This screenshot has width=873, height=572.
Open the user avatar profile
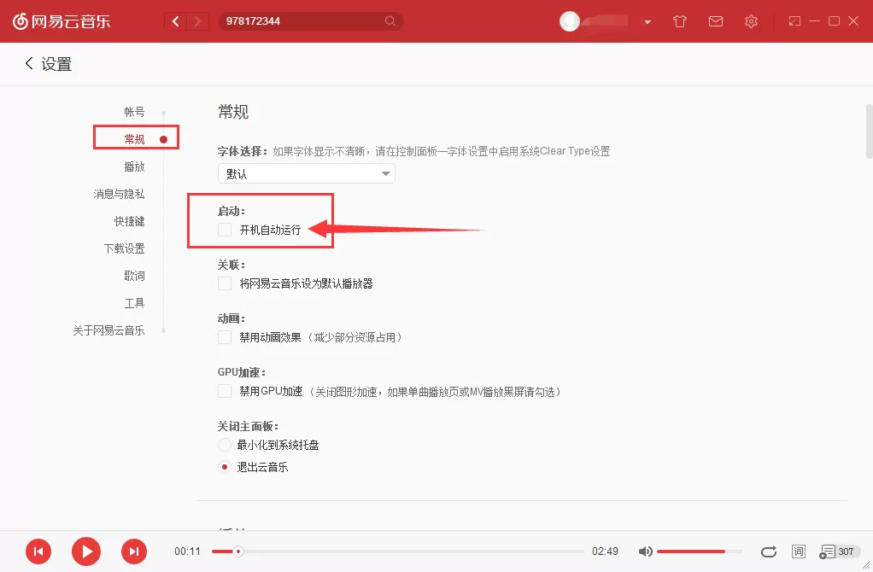[570, 21]
